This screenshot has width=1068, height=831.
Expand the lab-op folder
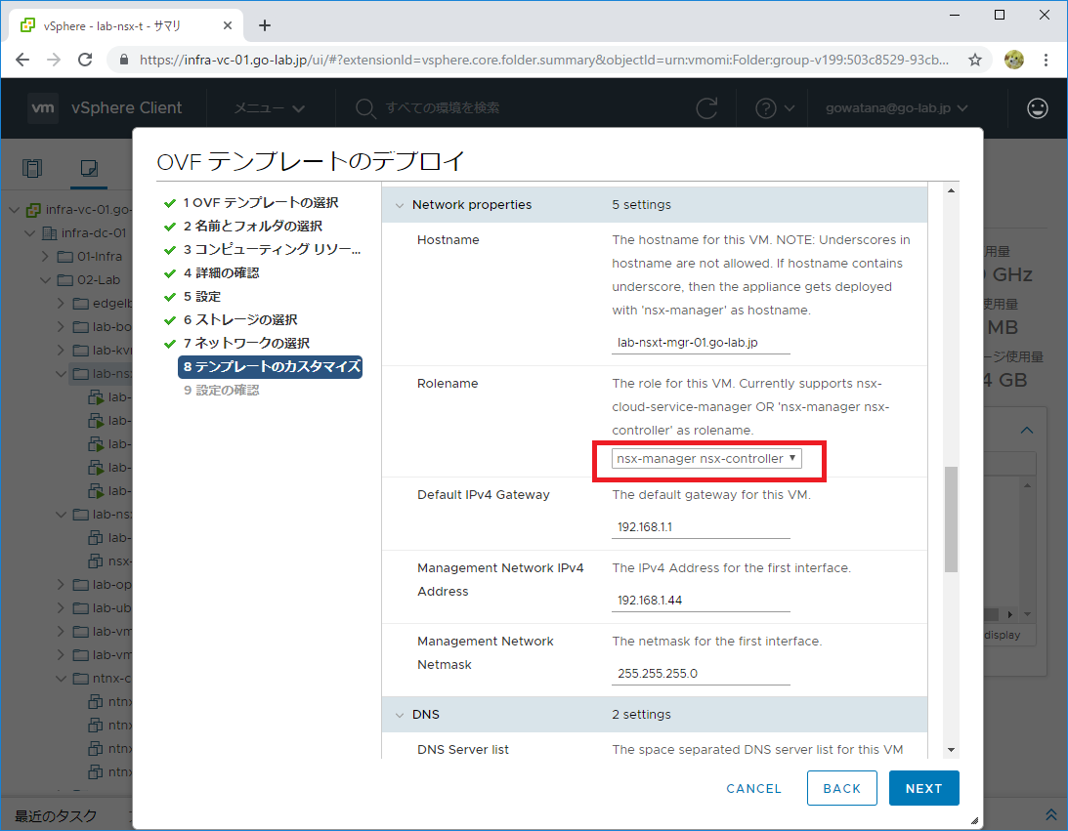[x=62, y=585]
